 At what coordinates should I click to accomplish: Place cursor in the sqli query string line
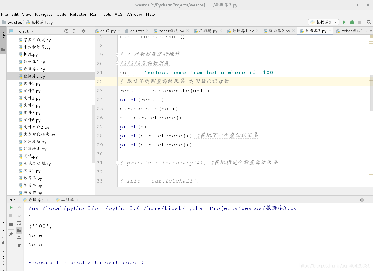pos(198,72)
